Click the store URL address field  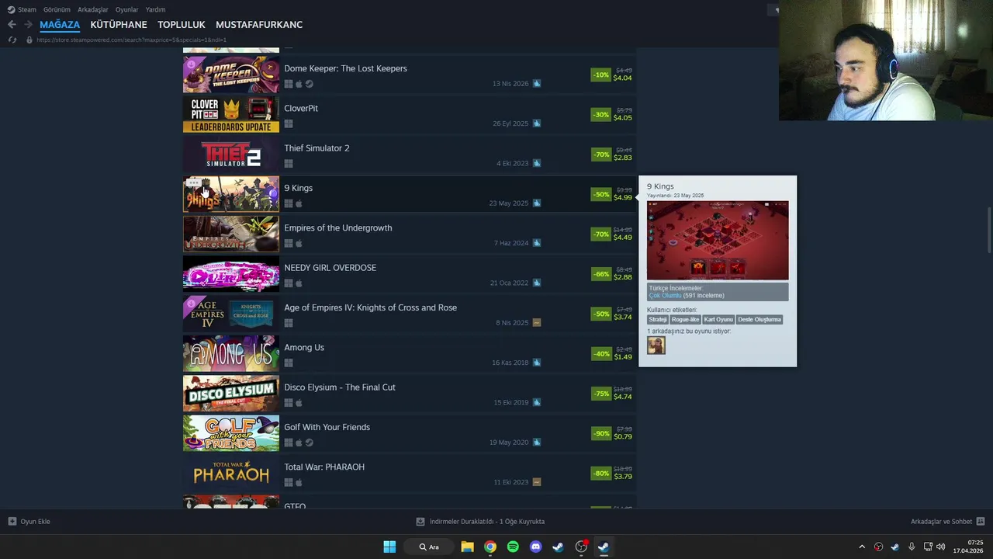tap(131, 40)
